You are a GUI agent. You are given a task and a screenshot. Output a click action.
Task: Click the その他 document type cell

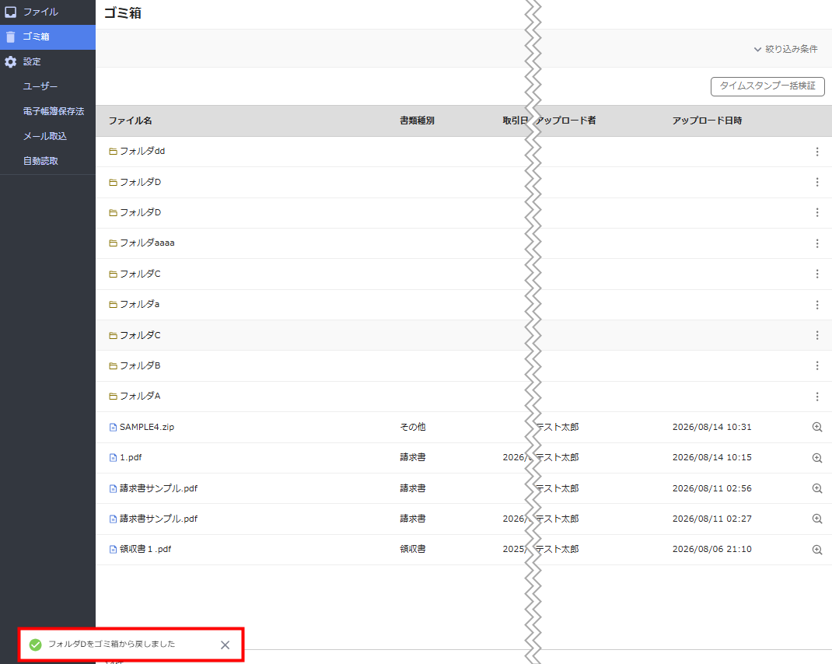pos(413,427)
